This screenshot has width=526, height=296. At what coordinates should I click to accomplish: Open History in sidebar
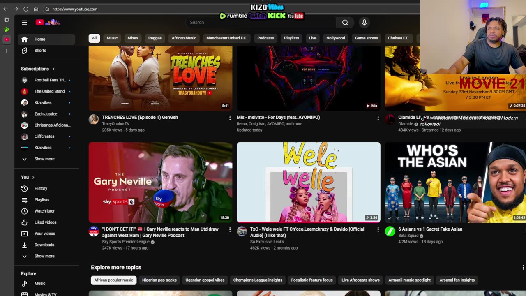pos(46,188)
